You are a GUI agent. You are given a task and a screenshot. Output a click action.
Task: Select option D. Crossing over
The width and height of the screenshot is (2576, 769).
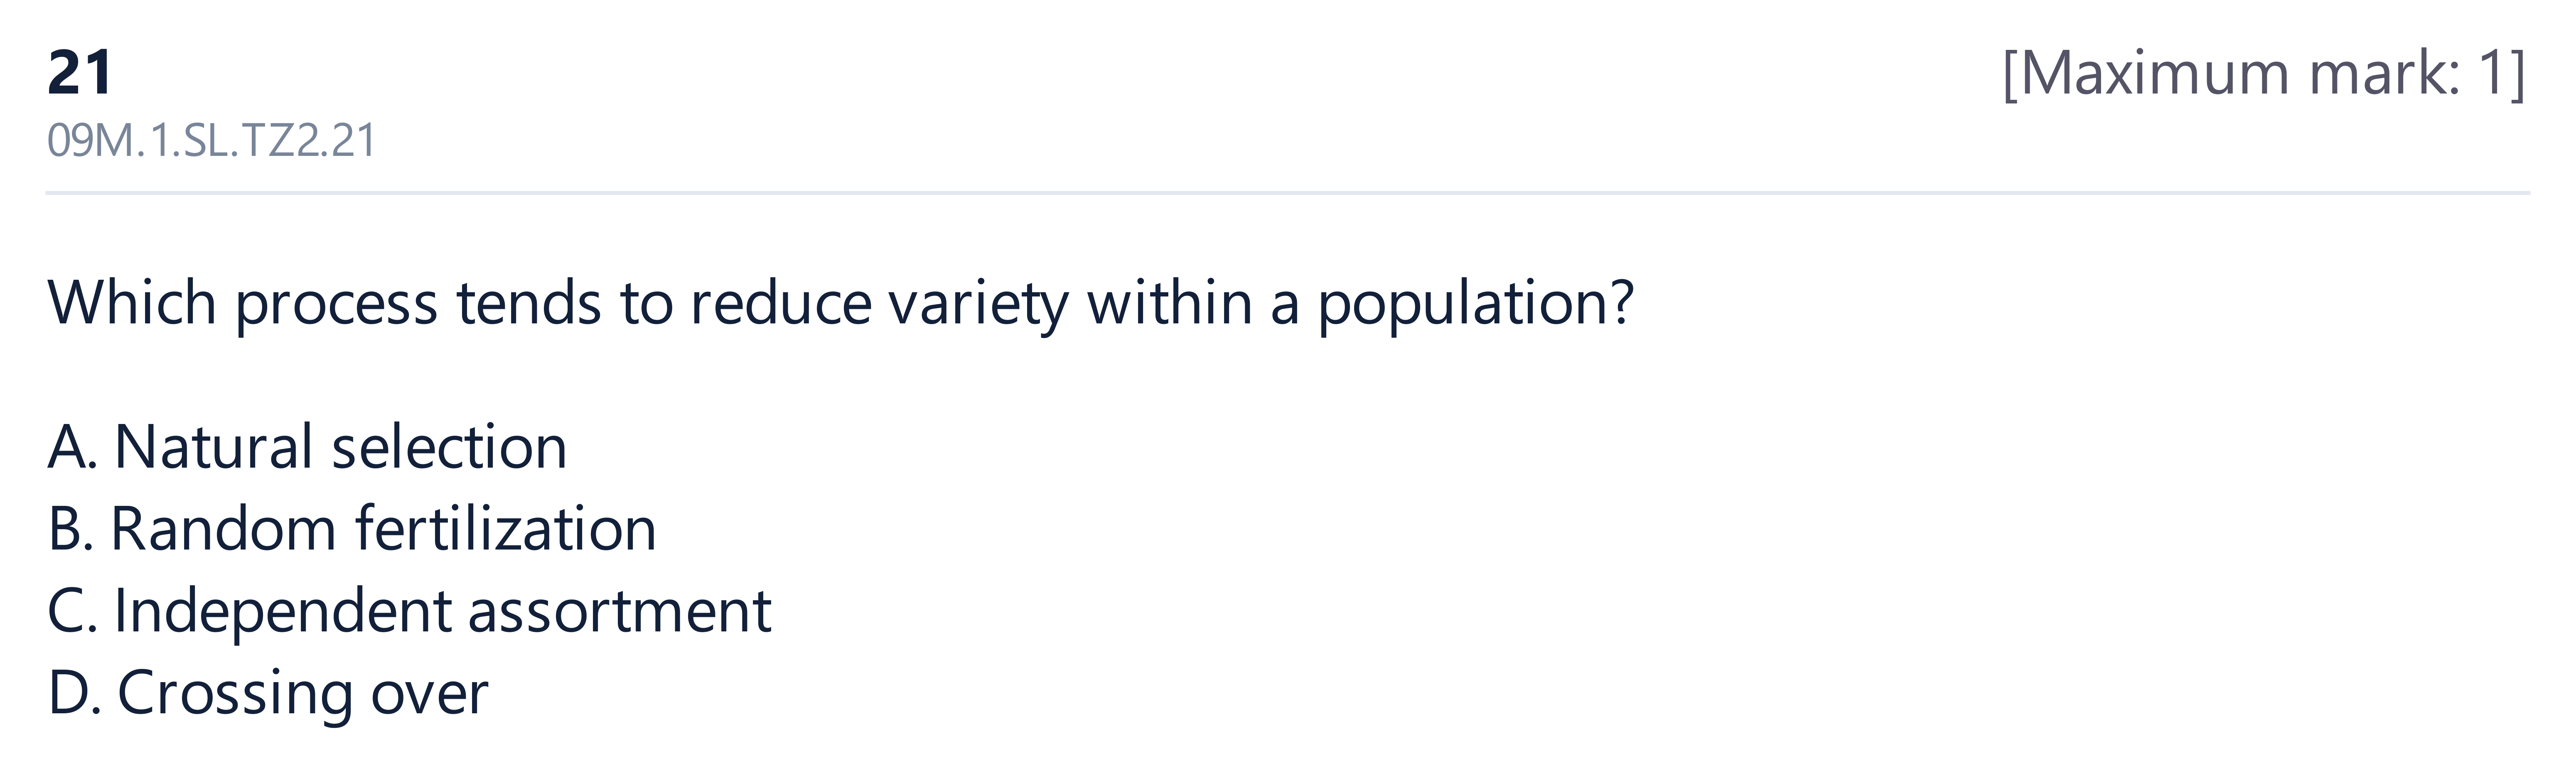(268, 693)
